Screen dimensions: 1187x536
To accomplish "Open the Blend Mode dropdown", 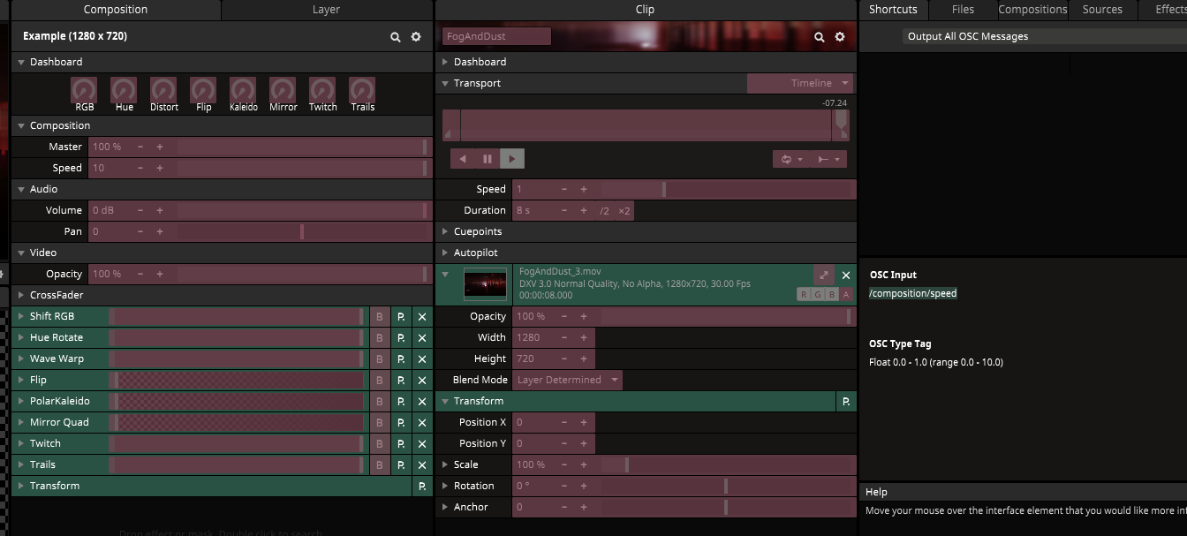I will (x=567, y=380).
